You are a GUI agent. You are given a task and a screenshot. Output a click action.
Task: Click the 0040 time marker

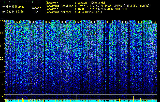click(154, 22)
